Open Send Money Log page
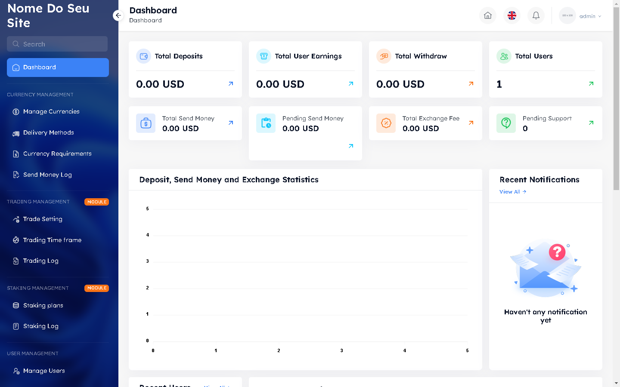This screenshot has width=620, height=387. pyautogui.click(x=47, y=175)
